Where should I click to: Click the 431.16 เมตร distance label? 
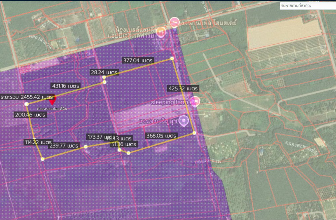click(66, 86)
